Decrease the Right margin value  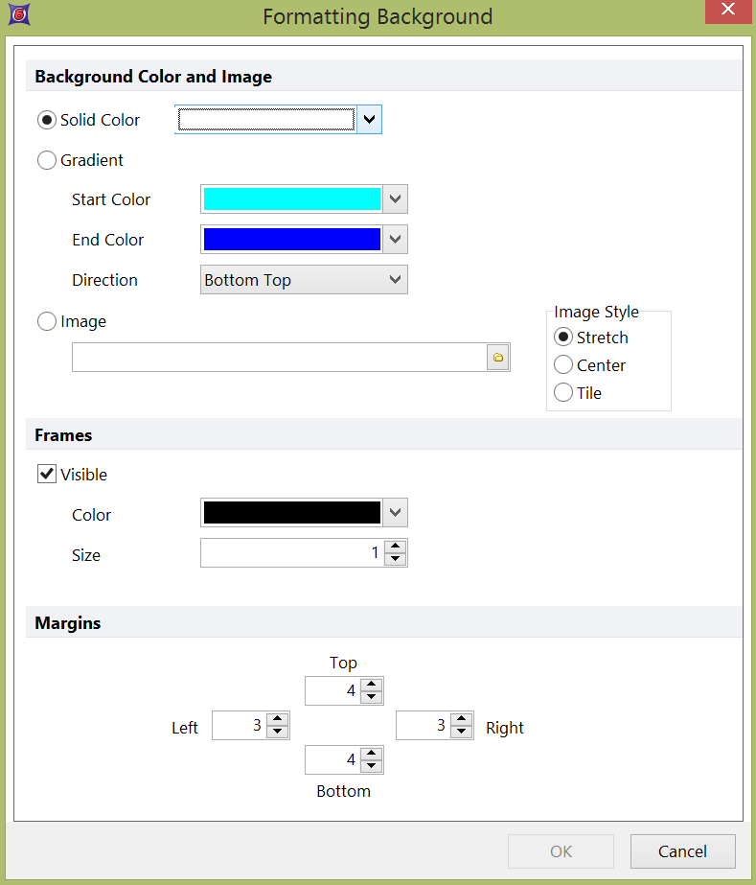[462, 732]
